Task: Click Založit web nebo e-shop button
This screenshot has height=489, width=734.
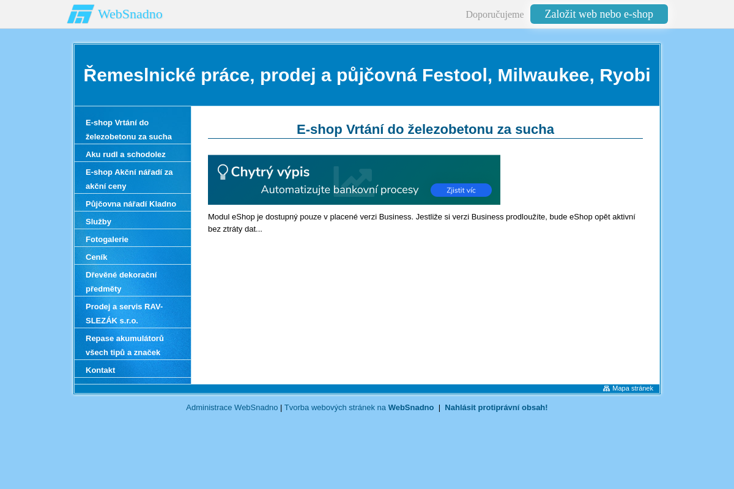Action: tap(599, 14)
